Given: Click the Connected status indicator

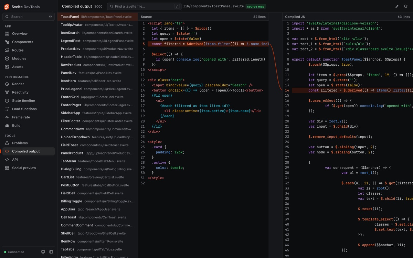Looking at the screenshot, I should (x=14, y=252).
